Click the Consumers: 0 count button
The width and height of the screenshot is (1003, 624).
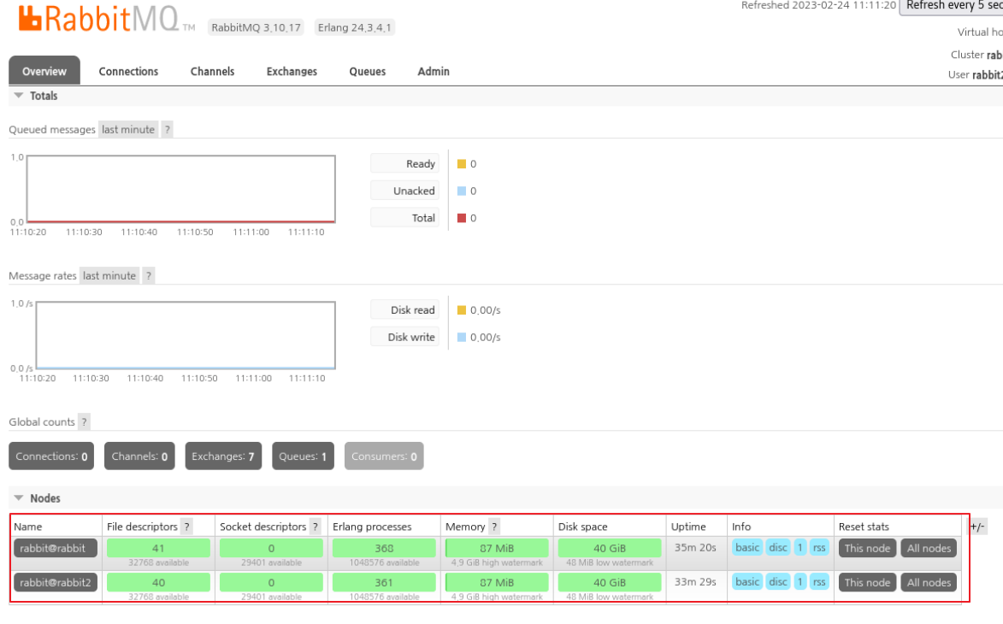point(384,456)
